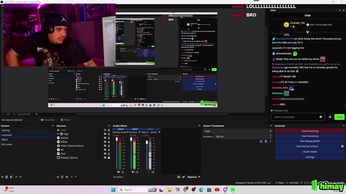
Task: Open Audio Mixer advanced properties gears icon
Action: coord(184,177)
